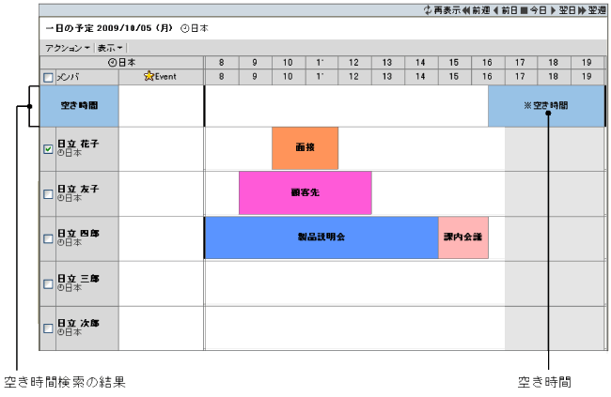Click the star Event icon
611x397 pixels.
coord(149,76)
